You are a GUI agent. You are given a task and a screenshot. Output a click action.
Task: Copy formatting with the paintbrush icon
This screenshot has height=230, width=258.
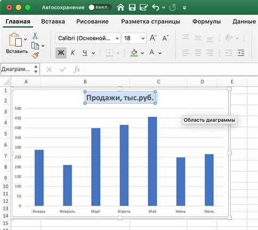pyautogui.click(x=35, y=55)
